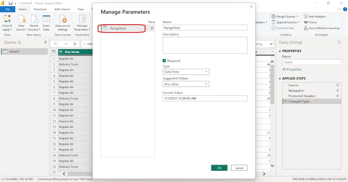Switch to the Transform tab
Screen dimensions: 348x182
pyautogui.click(x=40, y=9)
